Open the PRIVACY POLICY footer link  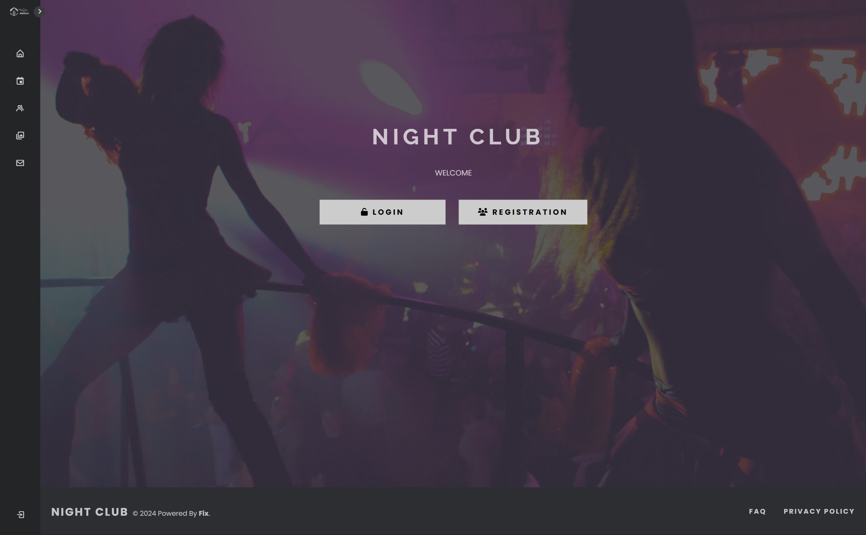pos(819,511)
